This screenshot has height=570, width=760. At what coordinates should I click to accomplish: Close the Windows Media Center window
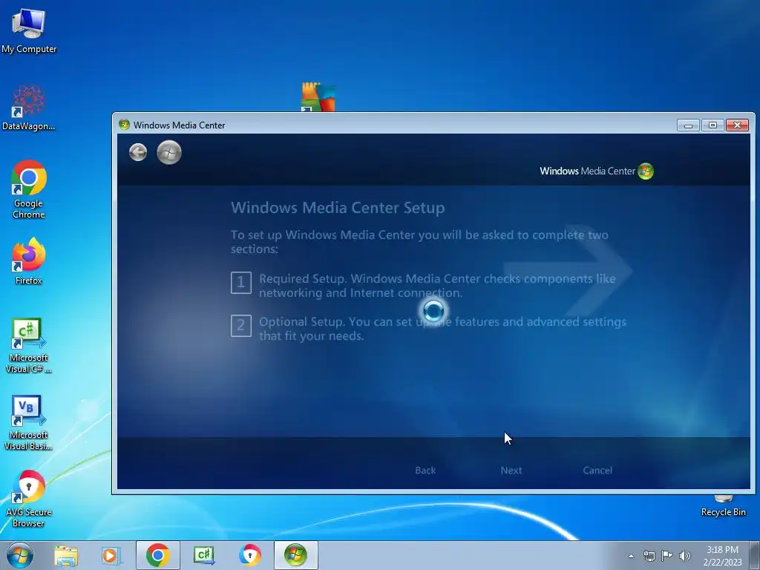pos(737,125)
